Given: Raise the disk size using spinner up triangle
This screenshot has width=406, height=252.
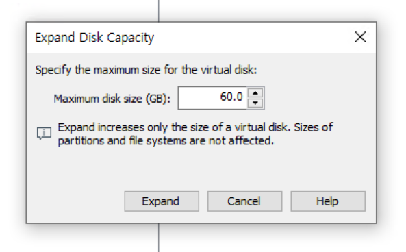Looking at the screenshot, I should click(255, 93).
